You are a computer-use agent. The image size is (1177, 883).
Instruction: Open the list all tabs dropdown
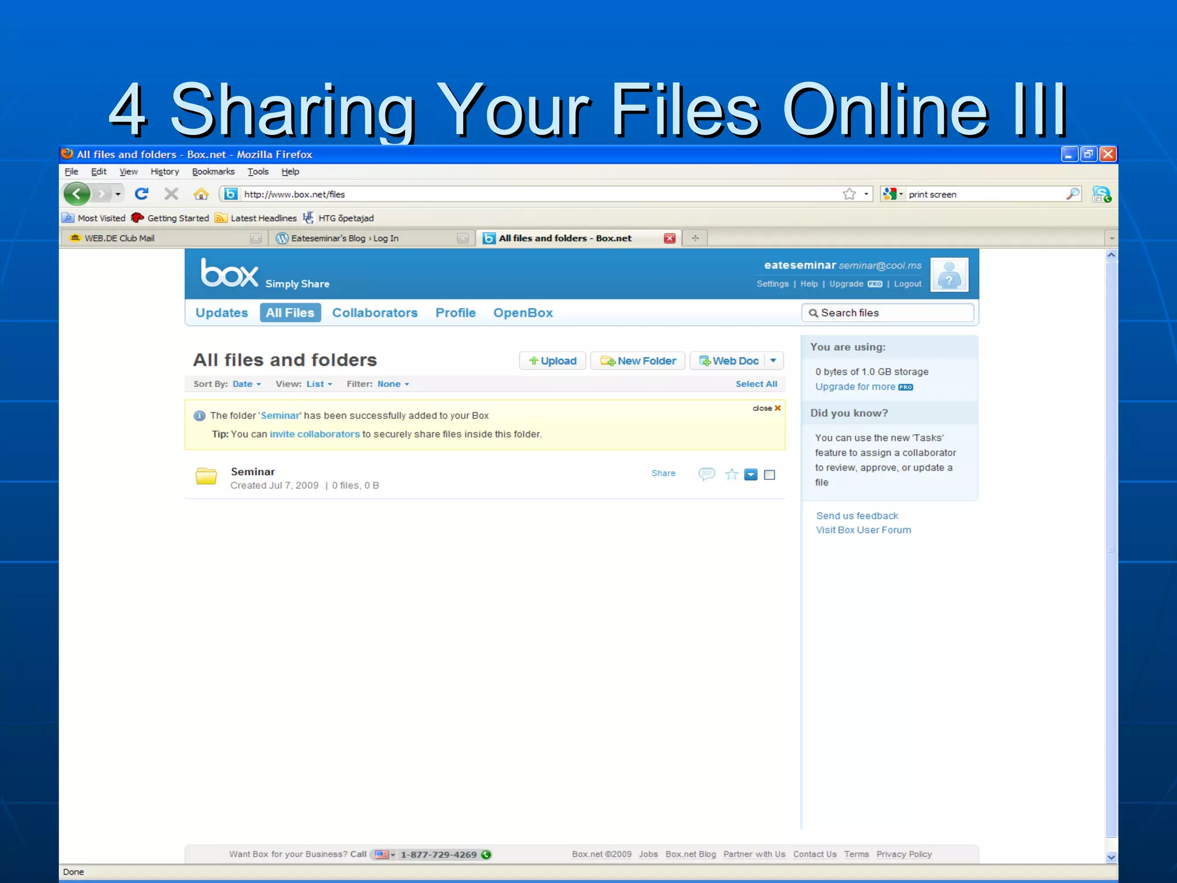pyautogui.click(x=1111, y=238)
